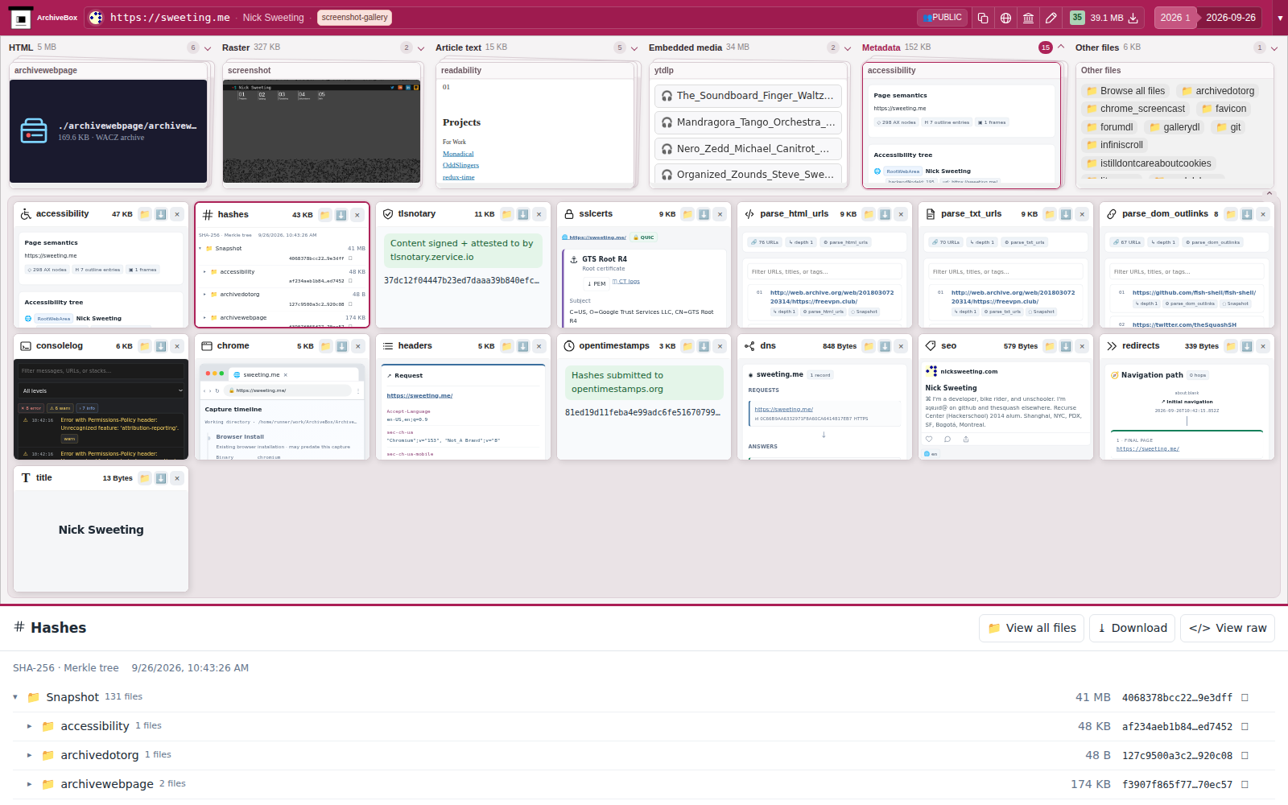1288x805 pixels.
Task: Click the View all files button
Action: [x=1031, y=628]
